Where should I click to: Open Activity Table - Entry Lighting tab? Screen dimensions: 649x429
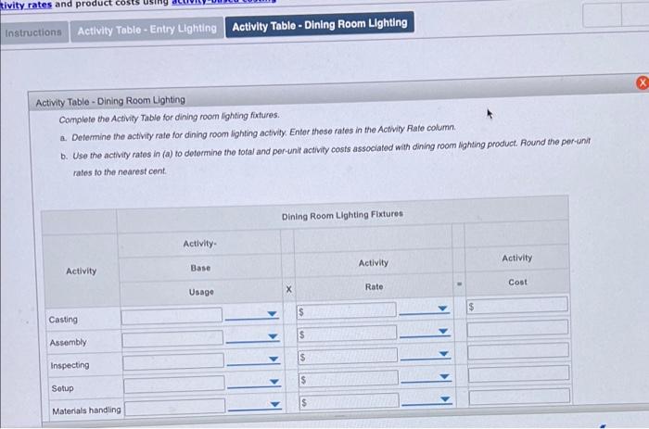click(x=146, y=30)
